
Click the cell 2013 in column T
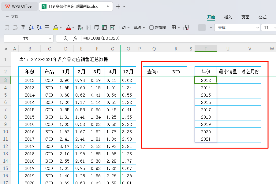pos(206,80)
